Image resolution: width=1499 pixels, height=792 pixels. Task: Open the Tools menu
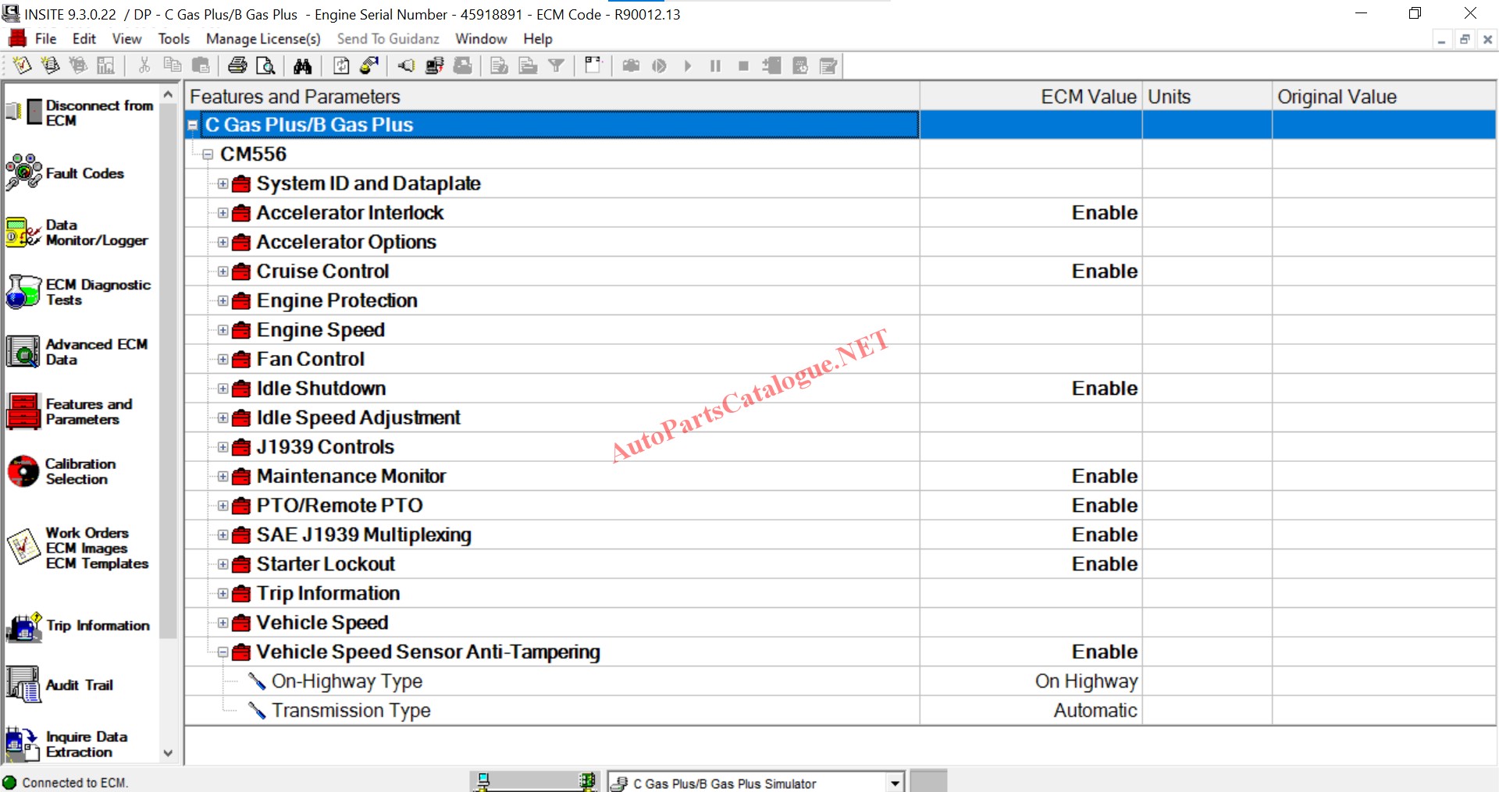[x=173, y=39]
